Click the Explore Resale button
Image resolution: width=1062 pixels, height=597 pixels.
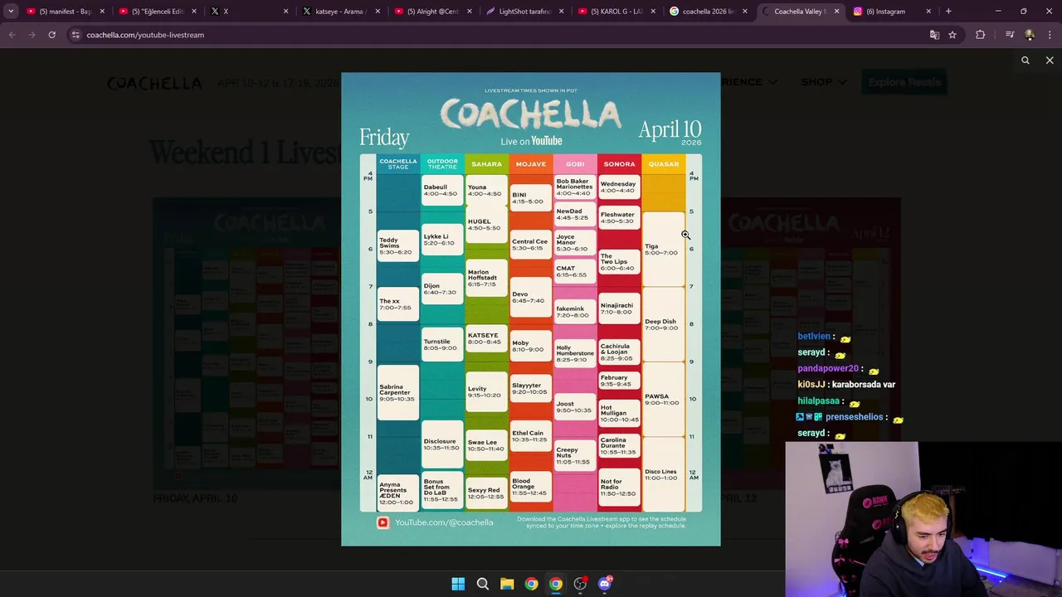(x=904, y=82)
